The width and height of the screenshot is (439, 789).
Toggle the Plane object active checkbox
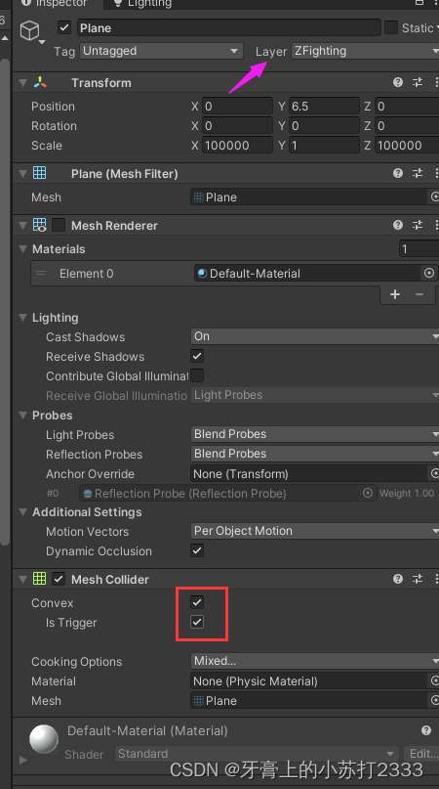[x=64, y=27]
